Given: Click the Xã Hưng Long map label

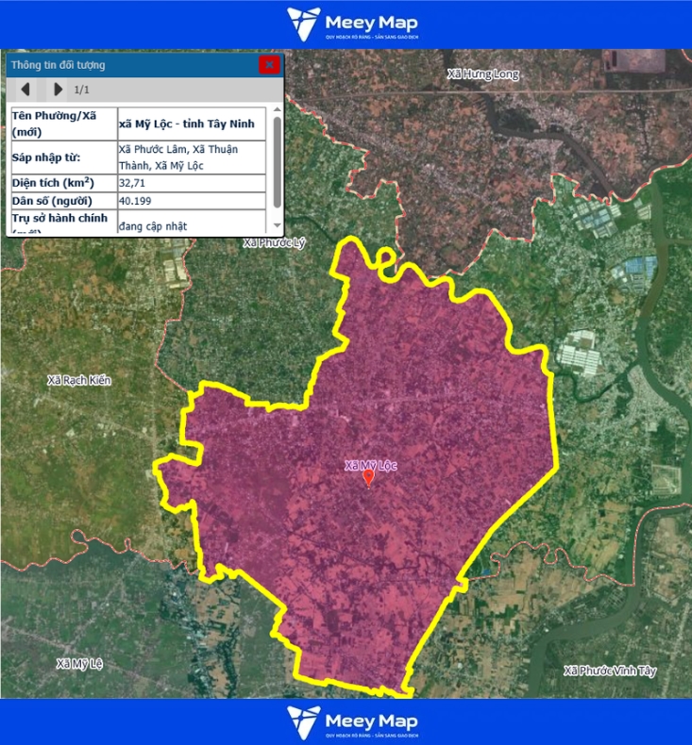Looking at the screenshot, I should point(482,74).
